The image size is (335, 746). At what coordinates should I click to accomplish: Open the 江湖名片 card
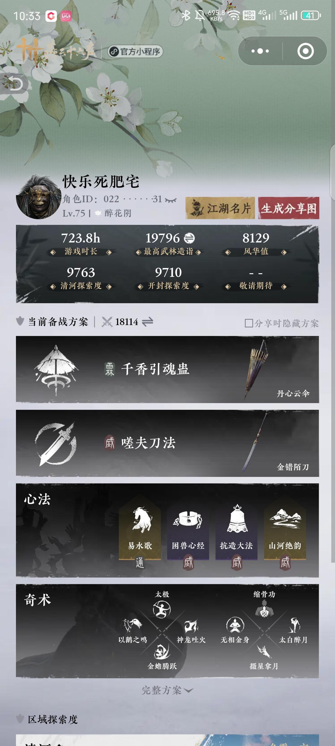click(x=220, y=208)
